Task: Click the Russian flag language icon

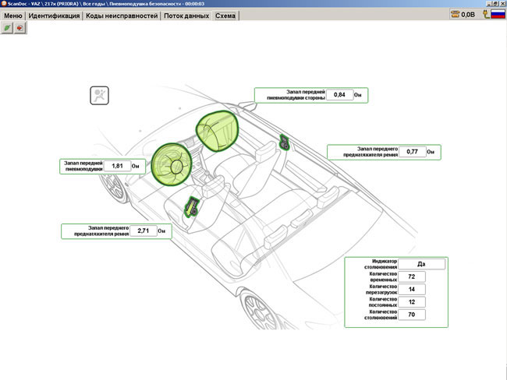Action: (x=496, y=14)
